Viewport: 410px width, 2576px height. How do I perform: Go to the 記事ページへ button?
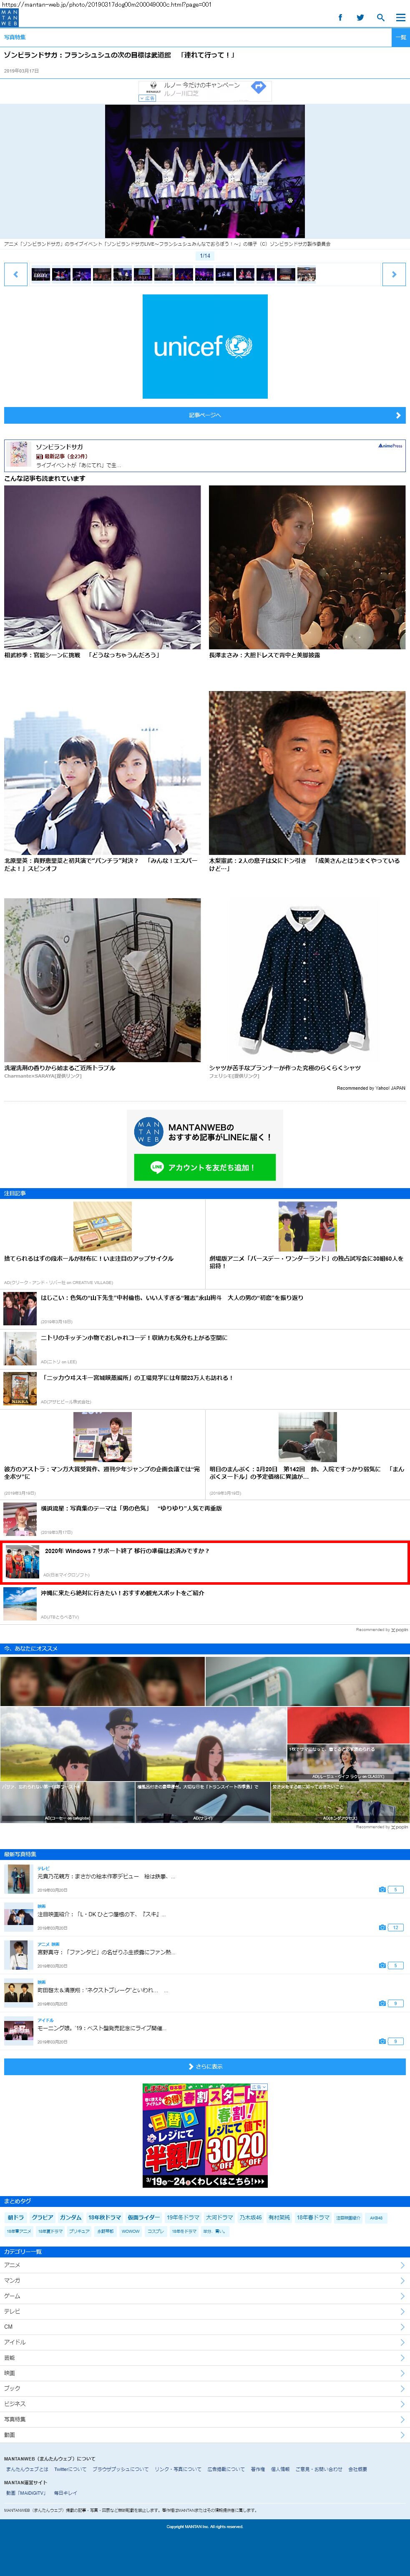point(205,415)
